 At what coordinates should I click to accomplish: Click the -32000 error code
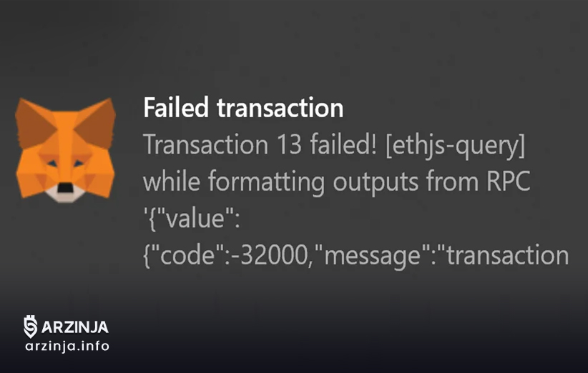point(270,256)
